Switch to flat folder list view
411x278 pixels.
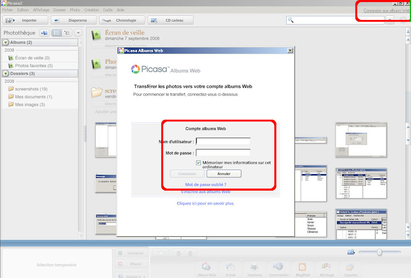coord(57,33)
